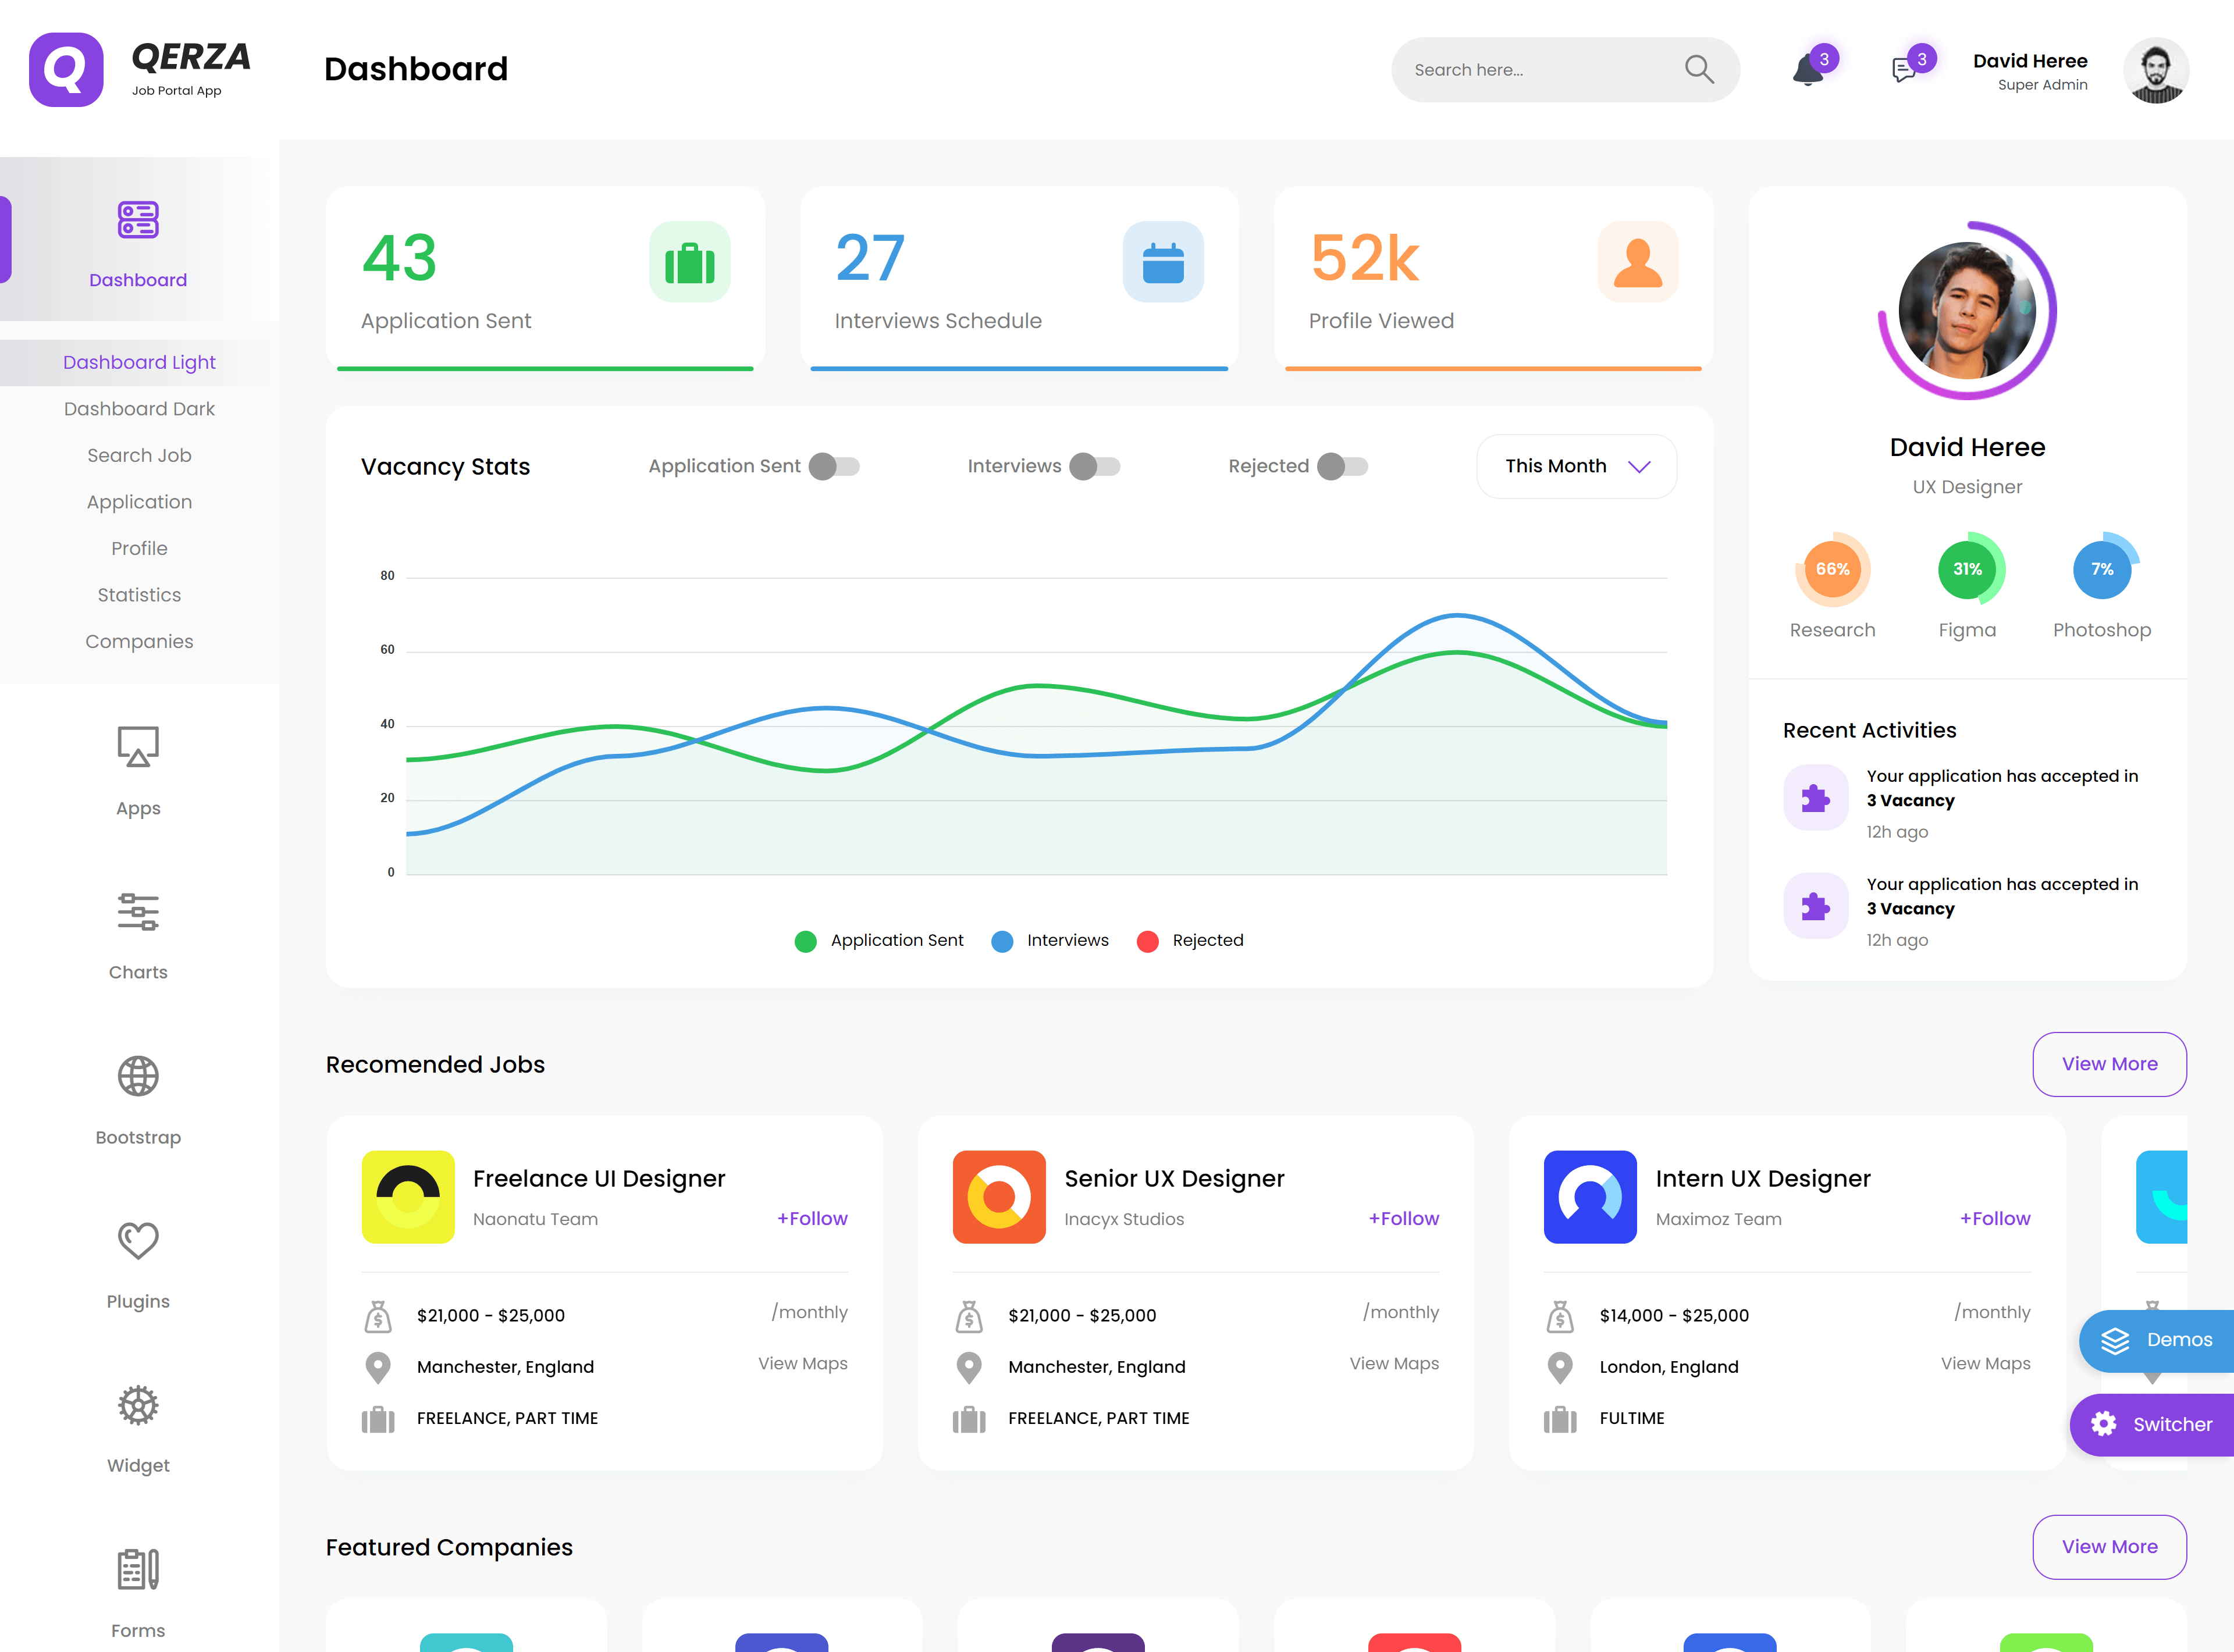Select Search Job menu item
Viewport: 2234px width, 1652px height.
139,455
